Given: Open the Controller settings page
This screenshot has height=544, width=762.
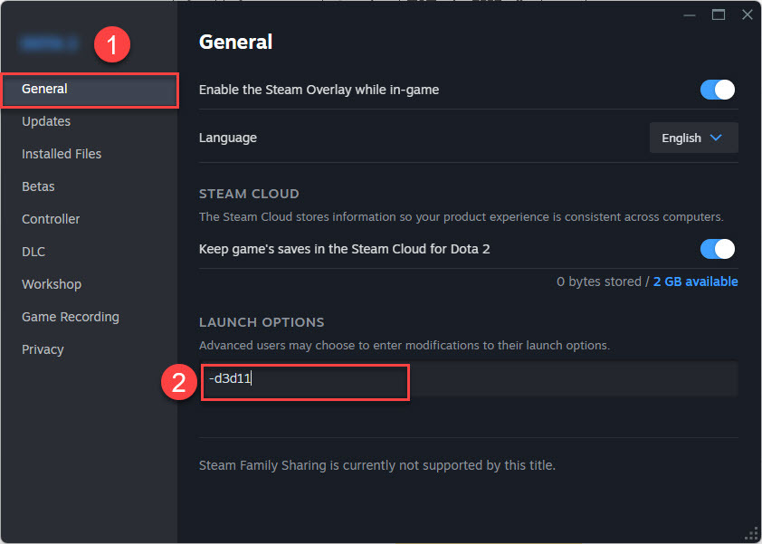Looking at the screenshot, I should (x=50, y=218).
